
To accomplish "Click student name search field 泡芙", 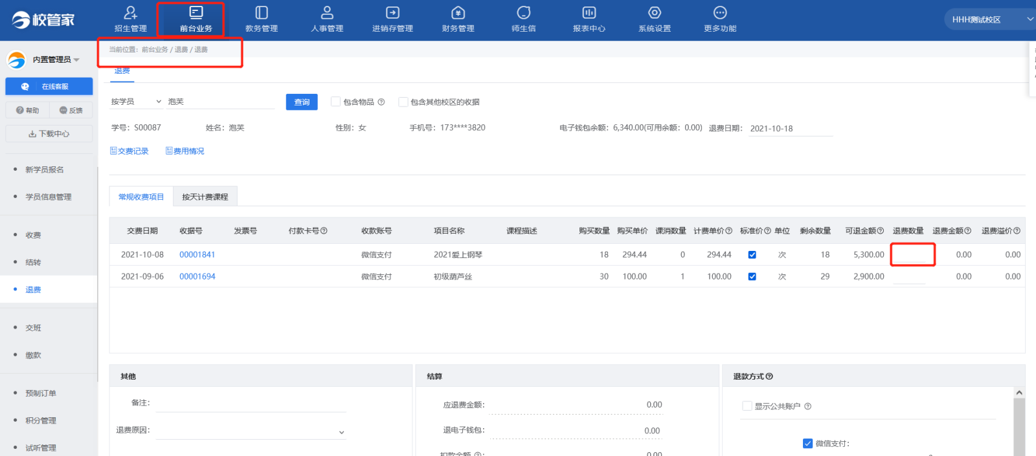I will tap(220, 102).
